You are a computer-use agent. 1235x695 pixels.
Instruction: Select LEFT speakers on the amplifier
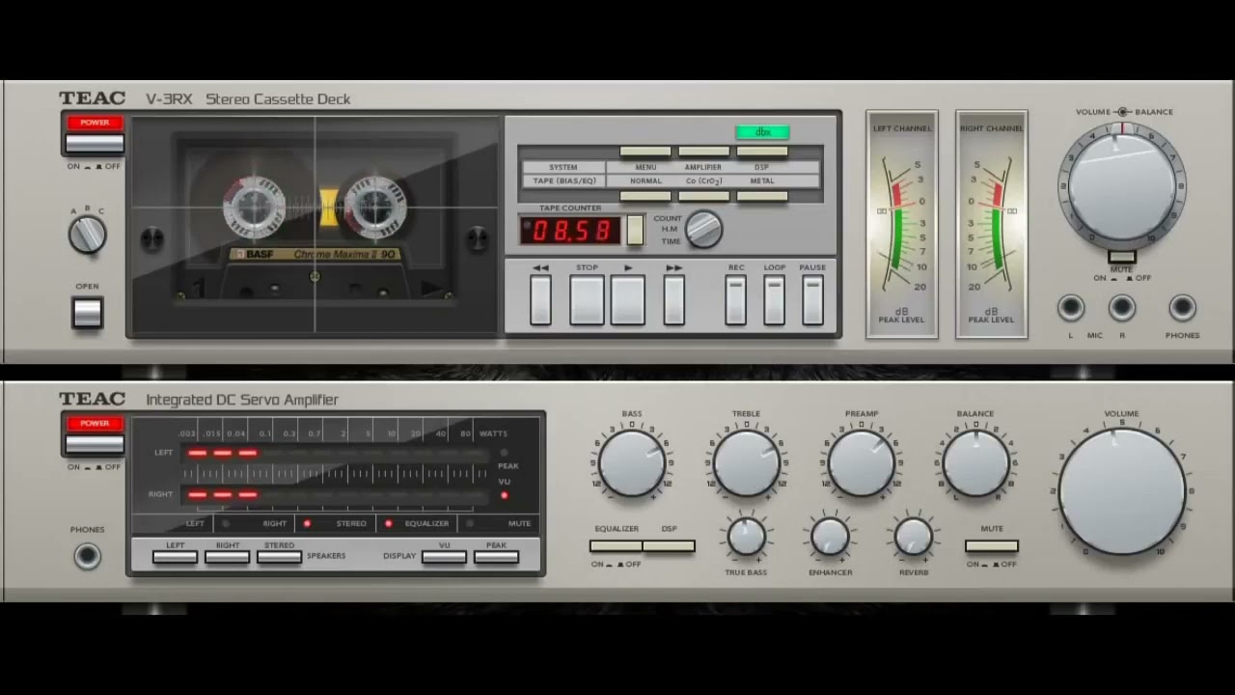pyautogui.click(x=175, y=556)
